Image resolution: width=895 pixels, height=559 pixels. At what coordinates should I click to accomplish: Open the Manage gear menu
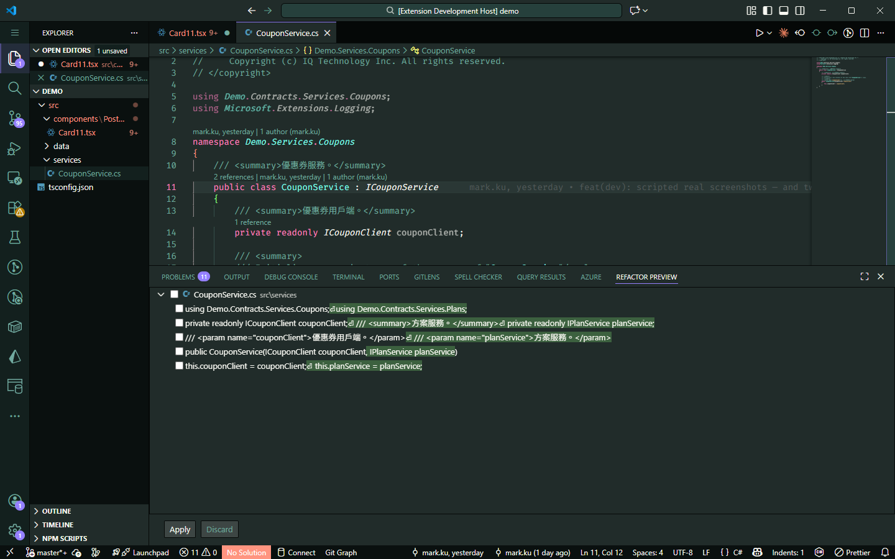[15, 531]
